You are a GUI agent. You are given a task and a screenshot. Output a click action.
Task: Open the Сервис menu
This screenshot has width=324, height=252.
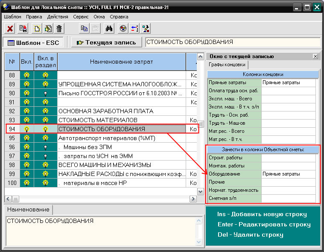coord(80,17)
